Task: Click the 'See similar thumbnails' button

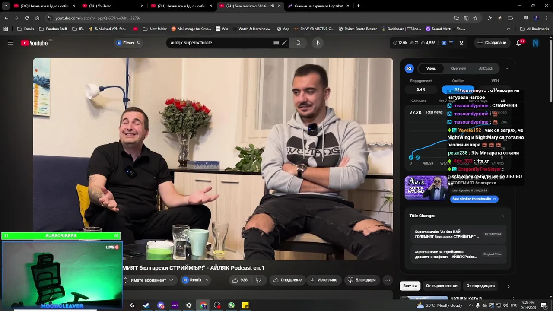Action: tap(474, 199)
